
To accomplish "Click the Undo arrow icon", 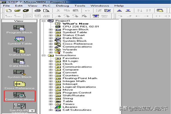I will pyautogui.click(x=87, y=11).
